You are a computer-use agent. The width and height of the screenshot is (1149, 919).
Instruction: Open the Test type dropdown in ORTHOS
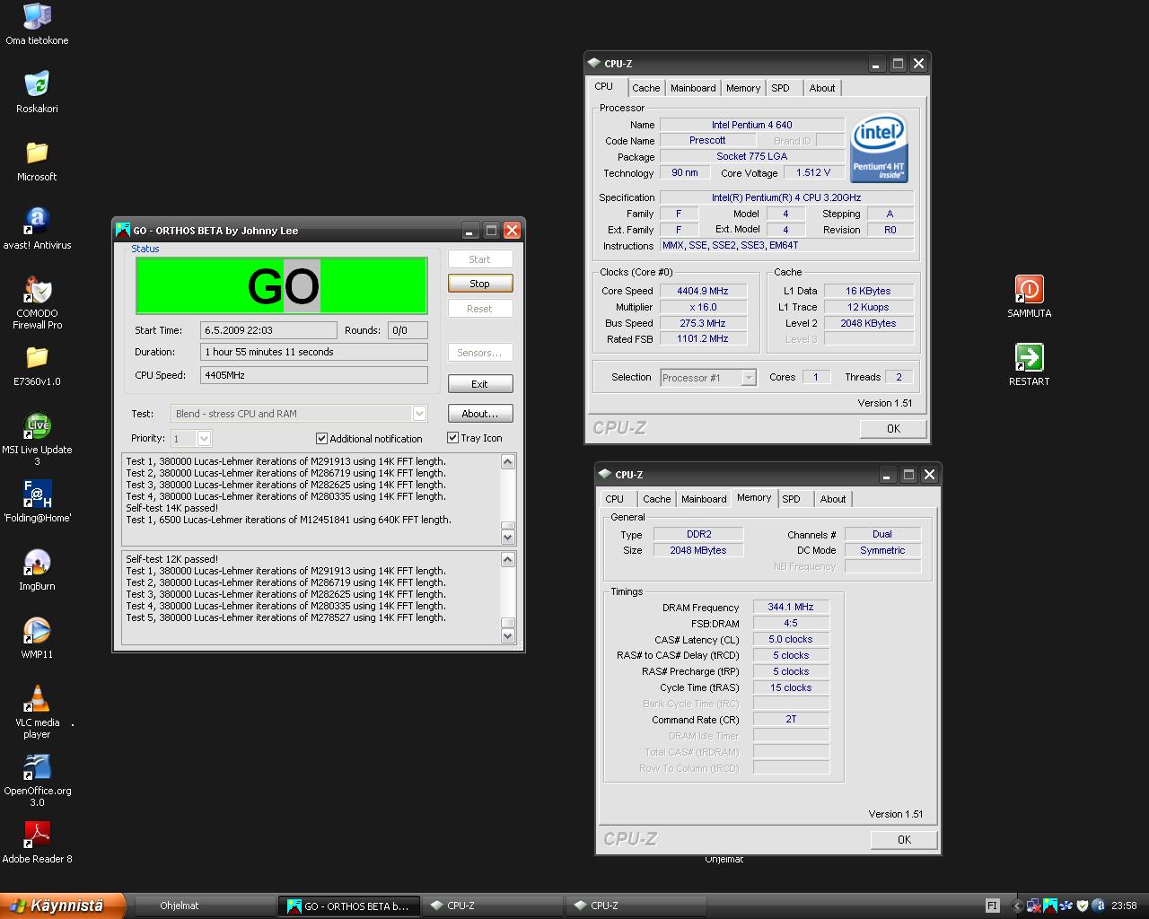418,414
